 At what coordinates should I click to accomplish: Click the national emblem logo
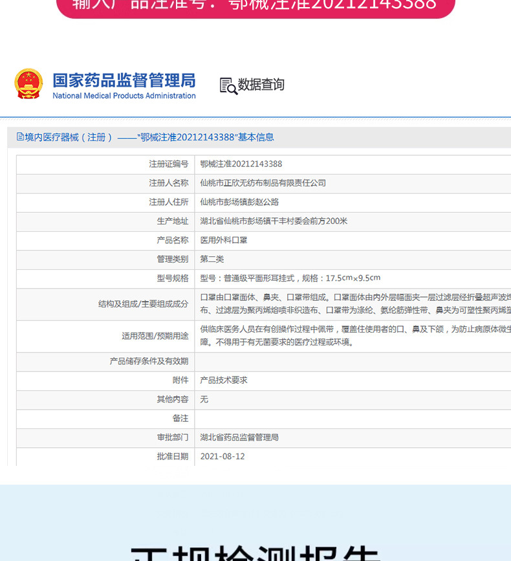coord(28,84)
